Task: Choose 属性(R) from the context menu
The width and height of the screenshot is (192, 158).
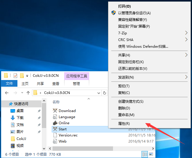Action: 124,123
